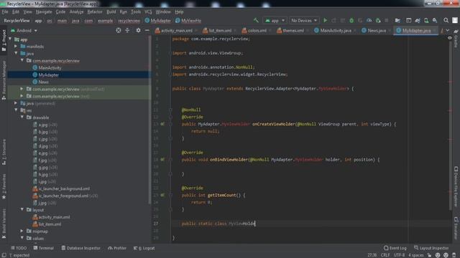
Task: Open AVD Manager toolbar icon
Action: [426, 21]
